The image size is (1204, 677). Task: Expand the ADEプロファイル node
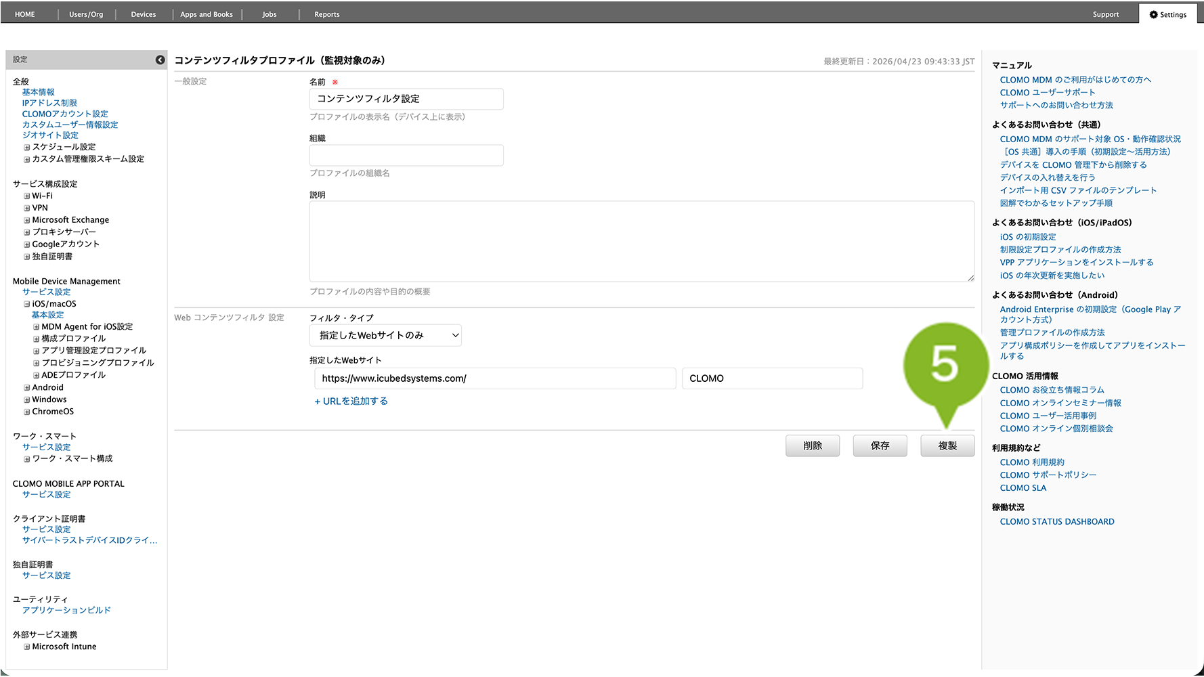coord(37,376)
